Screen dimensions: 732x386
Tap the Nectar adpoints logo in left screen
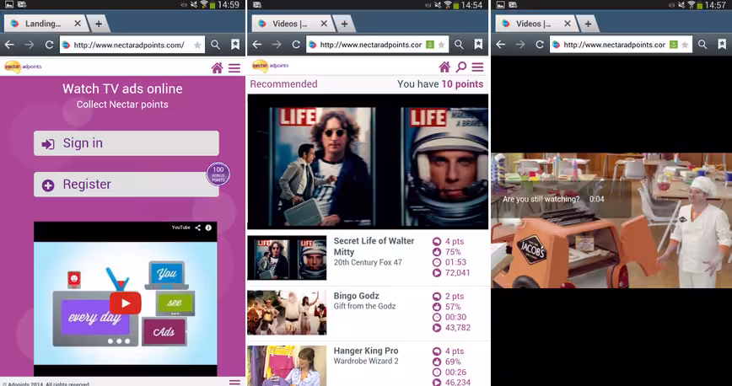pyautogui.click(x=23, y=67)
